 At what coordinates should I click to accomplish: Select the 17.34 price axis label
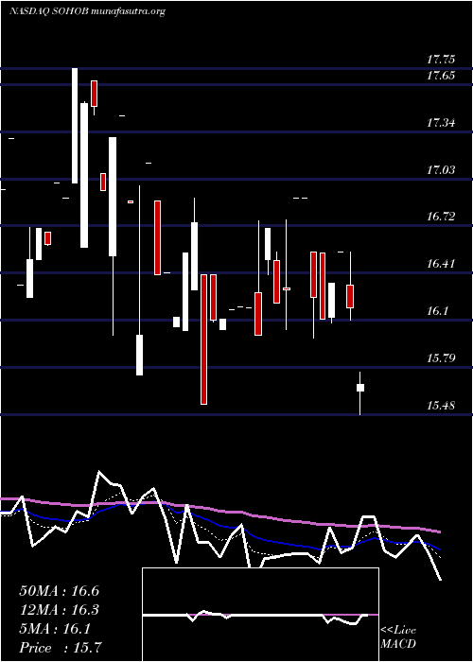point(442,123)
